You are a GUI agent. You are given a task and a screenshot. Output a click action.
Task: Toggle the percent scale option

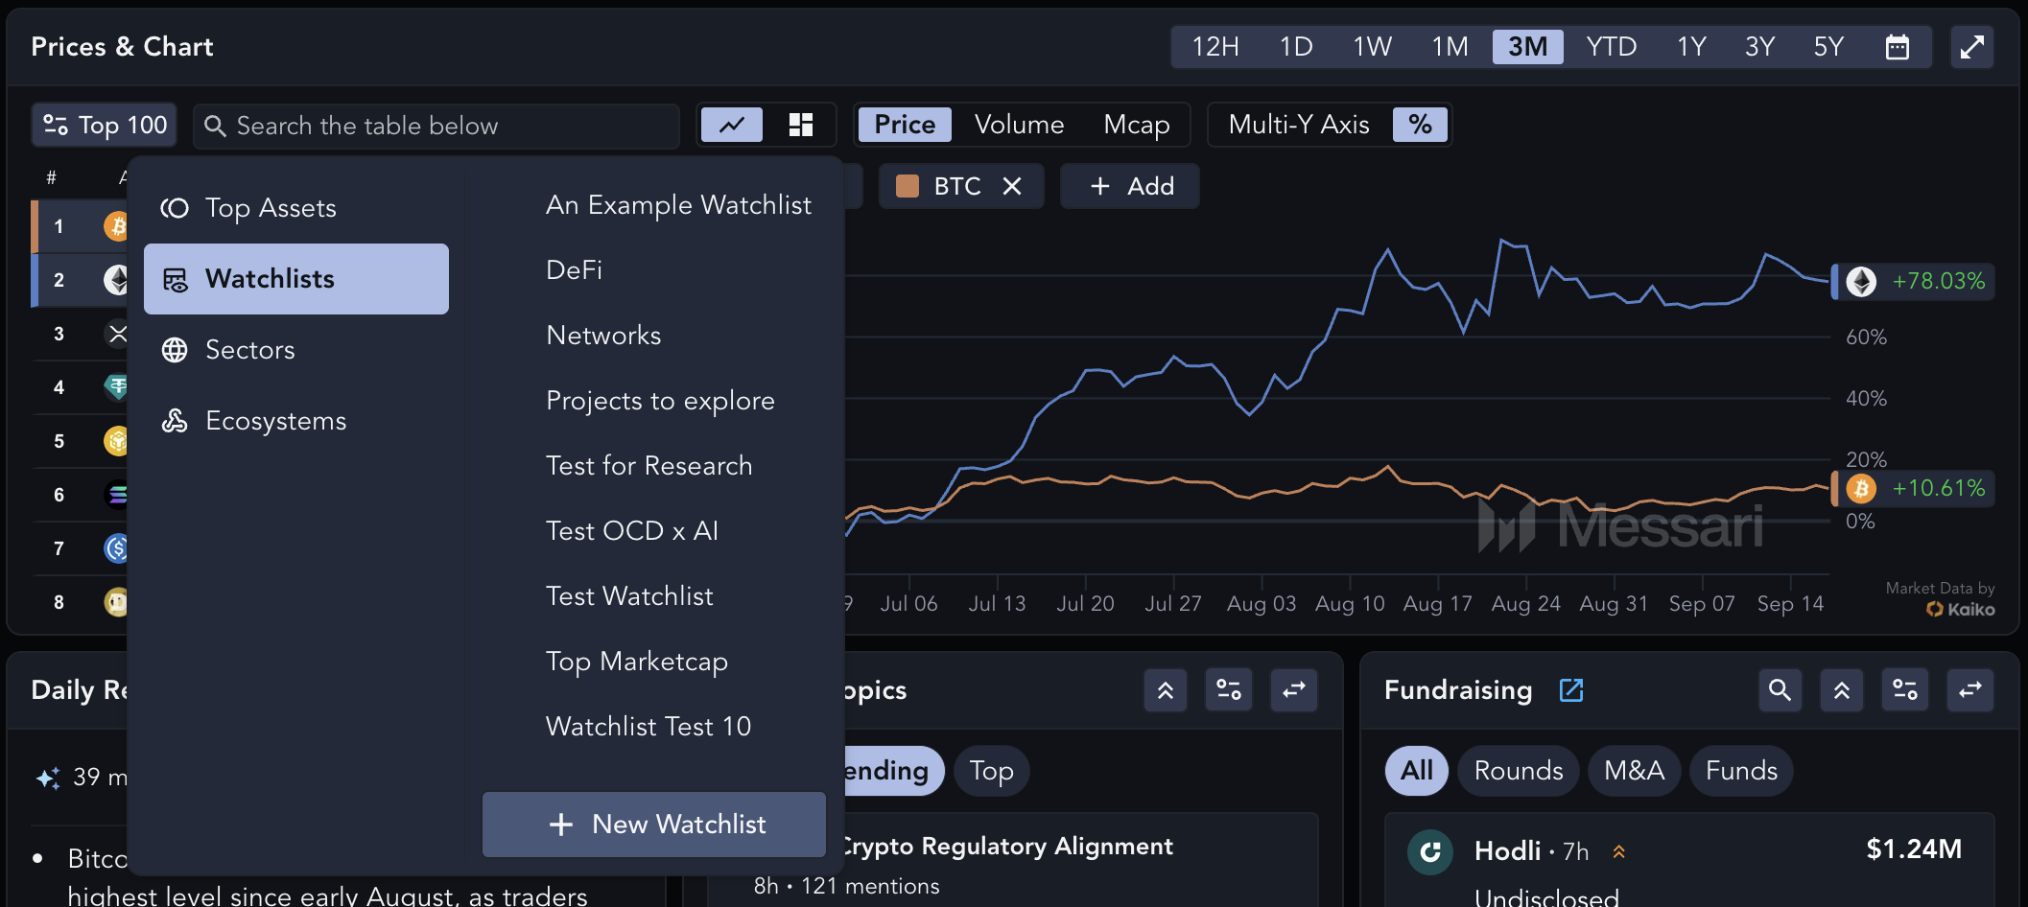pyautogui.click(x=1420, y=125)
